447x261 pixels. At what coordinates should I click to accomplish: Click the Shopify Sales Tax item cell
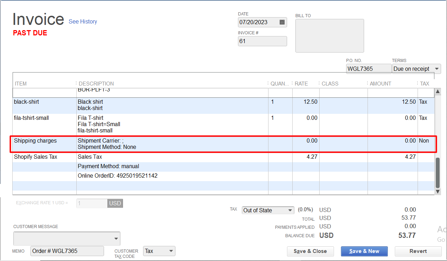point(35,157)
